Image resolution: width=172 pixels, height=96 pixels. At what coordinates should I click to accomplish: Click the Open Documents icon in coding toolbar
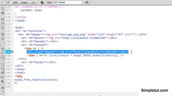click(3, 9)
